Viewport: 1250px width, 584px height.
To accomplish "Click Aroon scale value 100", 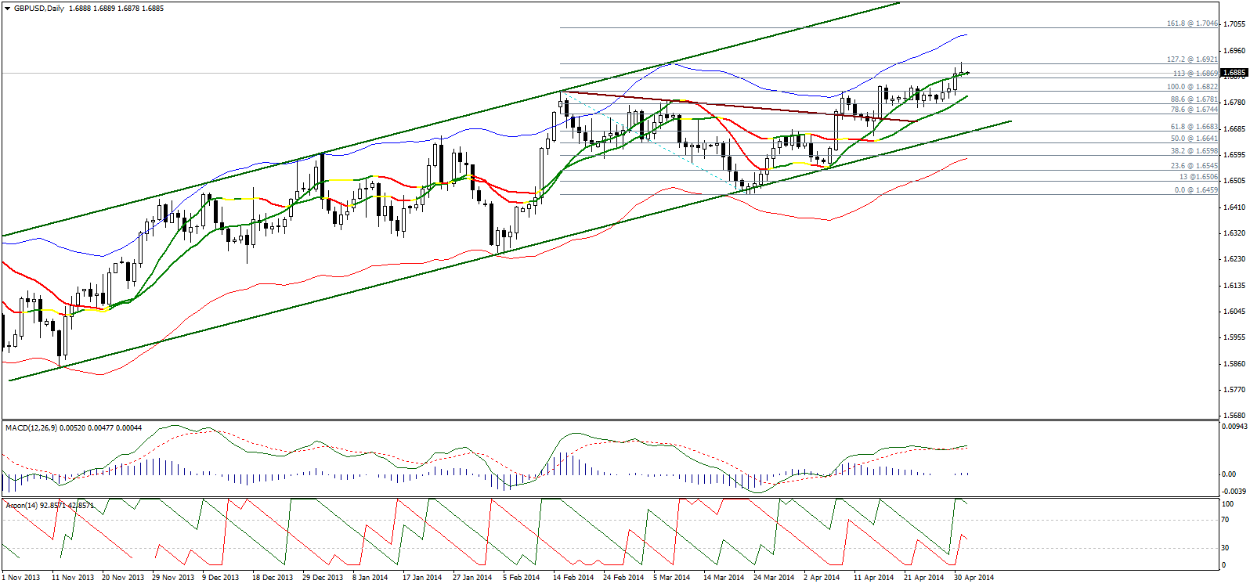I will pyautogui.click(x=1228, y=505).
